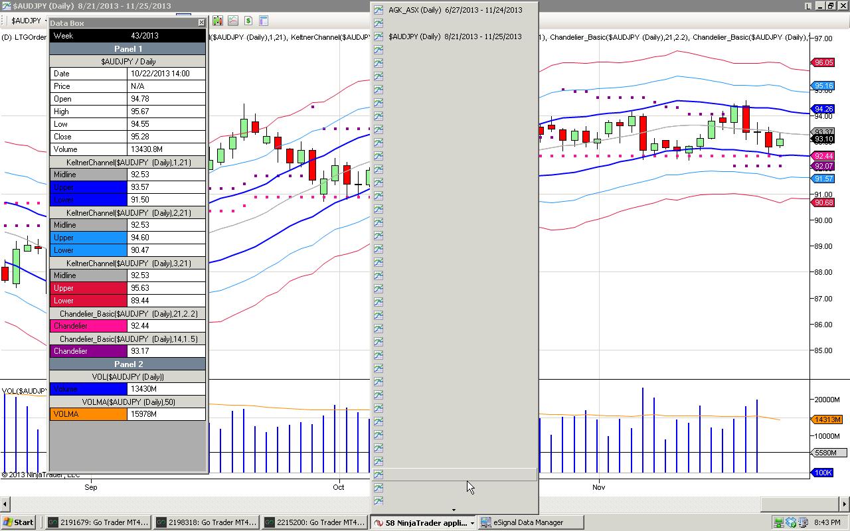850x531 pixels.
Task: Click the purple Chandelier swatch showing 93.17
Action: [88, 351]
